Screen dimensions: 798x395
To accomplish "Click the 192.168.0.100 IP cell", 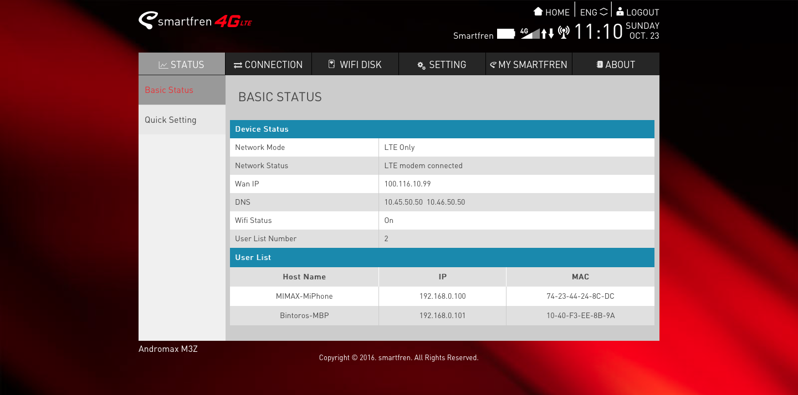I will pyautogui.click(x=443, y=296).
